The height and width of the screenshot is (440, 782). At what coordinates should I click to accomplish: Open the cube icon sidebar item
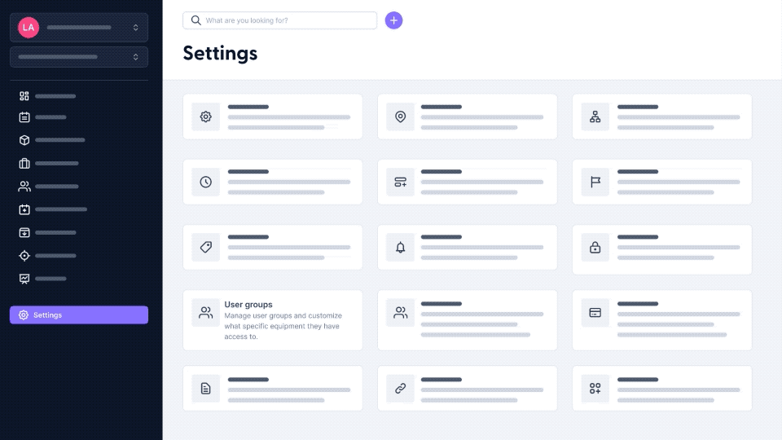click(52, 140)
